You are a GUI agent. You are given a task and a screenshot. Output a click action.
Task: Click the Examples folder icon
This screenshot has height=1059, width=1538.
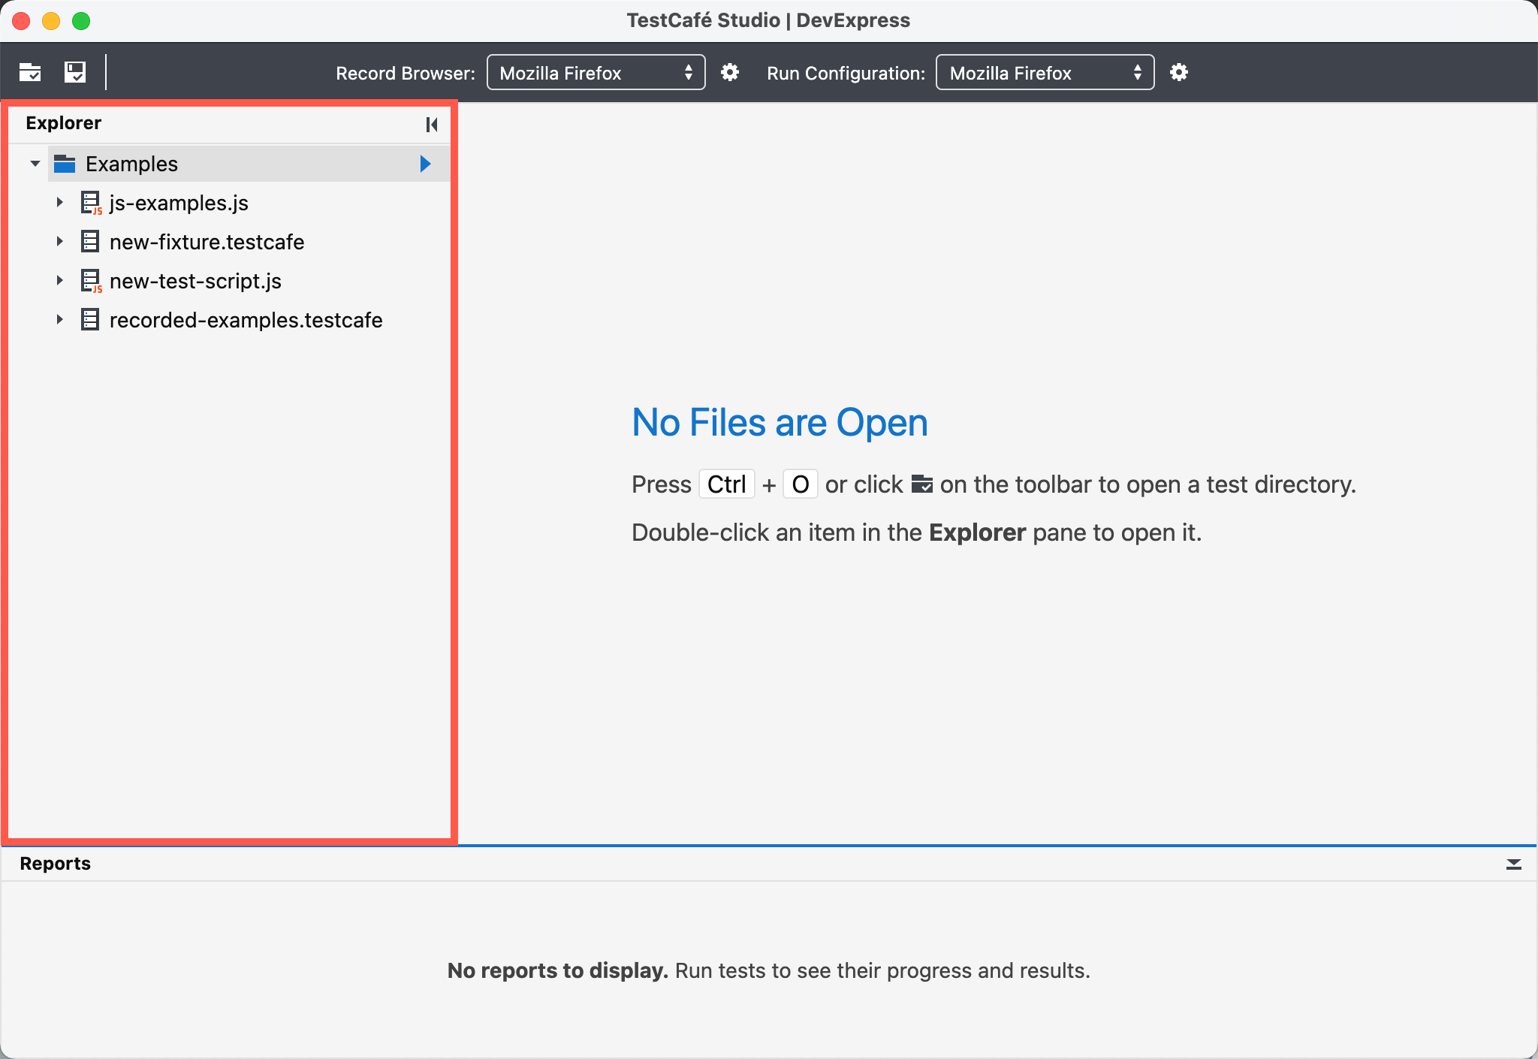[x=65, y=164]
